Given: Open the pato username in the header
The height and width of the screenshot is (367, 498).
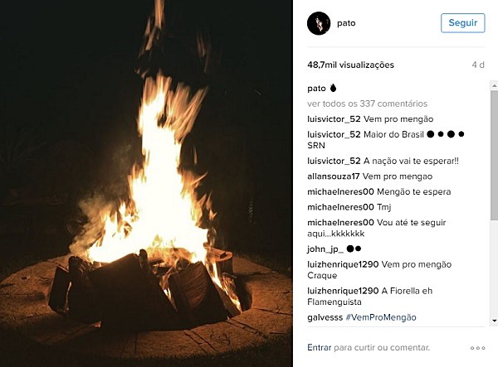Looking at the screenshot, I should 346,23.
